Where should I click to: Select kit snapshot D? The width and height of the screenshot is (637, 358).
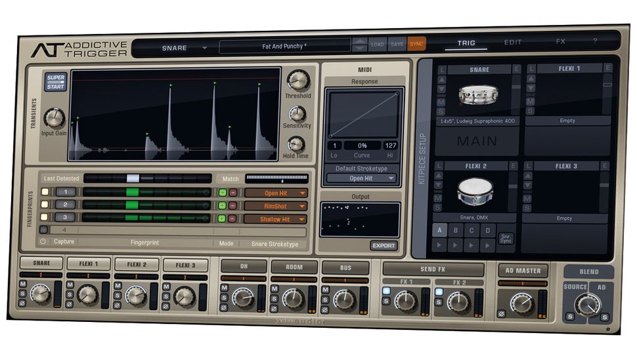(x=487, y=231)
